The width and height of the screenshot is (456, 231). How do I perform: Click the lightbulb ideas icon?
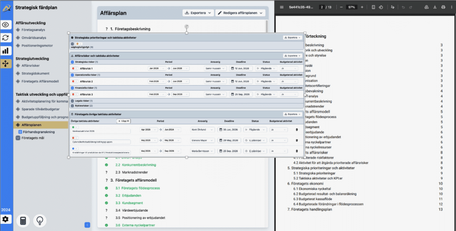[40, 220]
